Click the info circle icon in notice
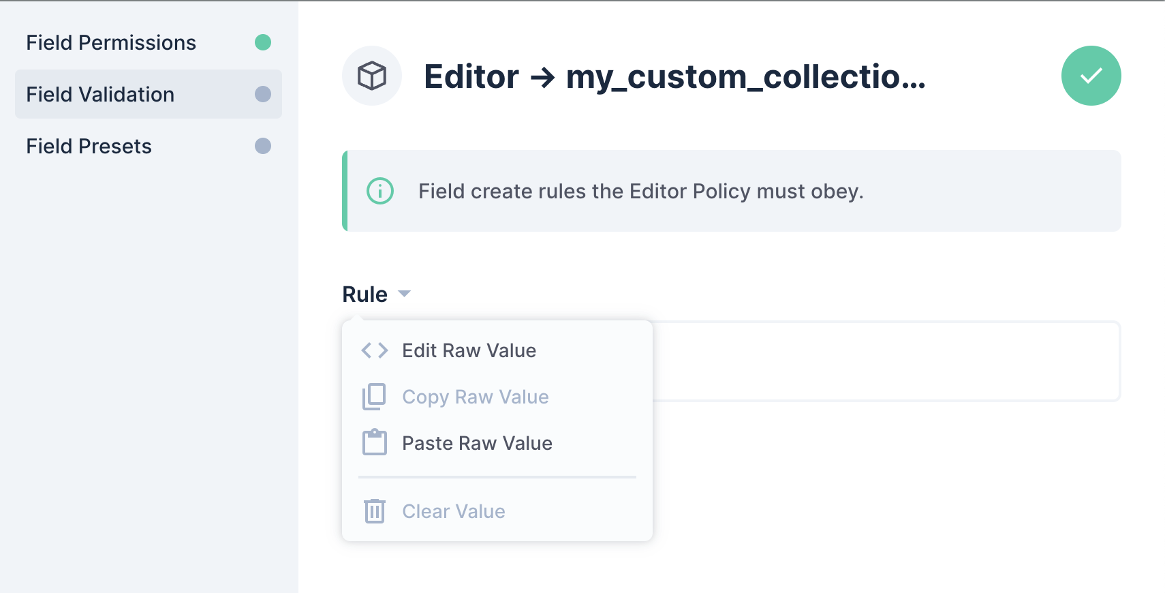This screenshot has height=593, width=1165. tap(380, 192)
